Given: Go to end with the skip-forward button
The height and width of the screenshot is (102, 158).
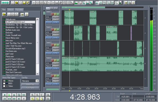Looking at the screenshot, I should [19, 99].
